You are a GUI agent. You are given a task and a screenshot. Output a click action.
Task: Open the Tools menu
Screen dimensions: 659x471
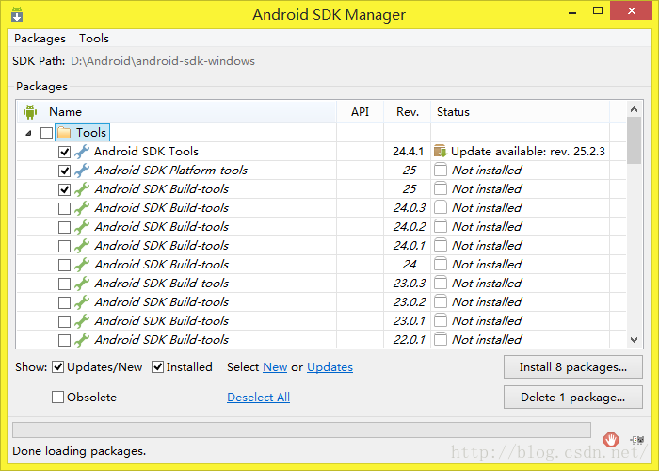pyautogui.click(x=94, y=39)
